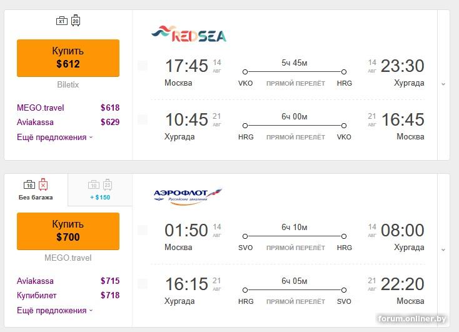Switch to the + $150 baggage tab
Screen dimensions: 459x332
pos(100,189)
